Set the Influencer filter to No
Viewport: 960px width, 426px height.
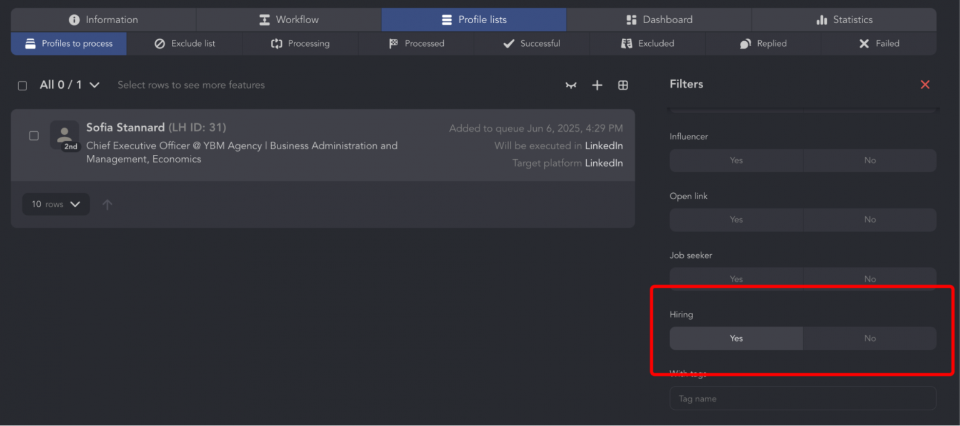point(869,161)
